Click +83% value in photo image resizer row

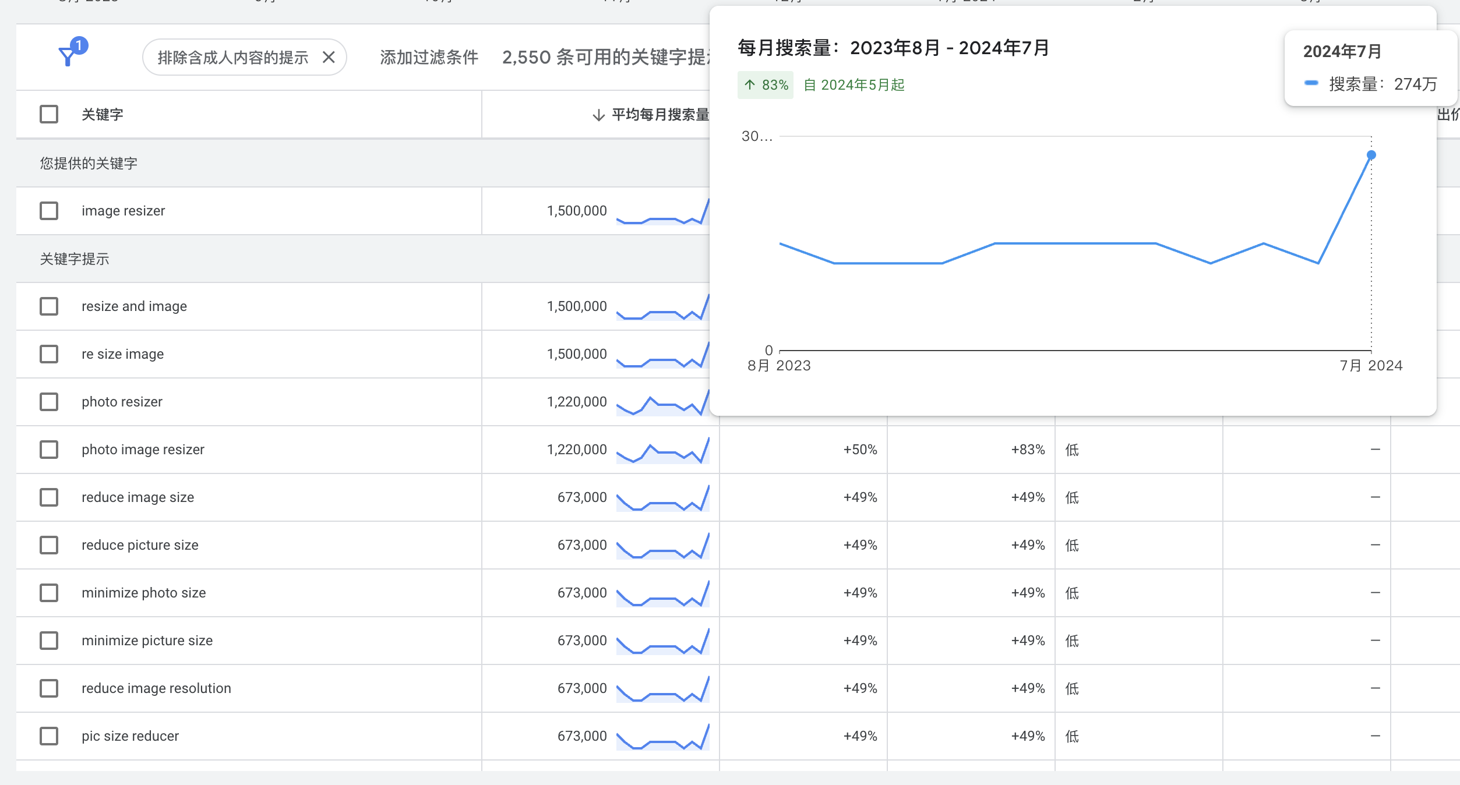[x=1028, y=450]
